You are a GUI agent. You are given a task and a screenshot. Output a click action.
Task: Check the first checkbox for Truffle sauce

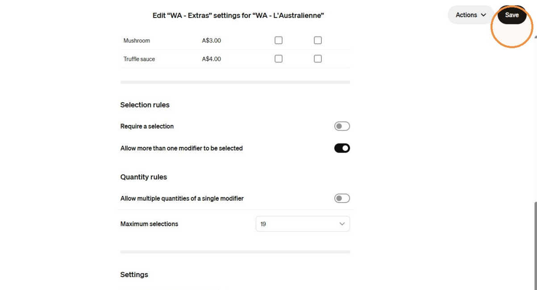279,58
